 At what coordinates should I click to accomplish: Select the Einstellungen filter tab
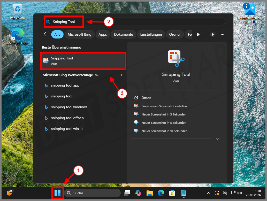pyautogui.click(x=151, y=34)
